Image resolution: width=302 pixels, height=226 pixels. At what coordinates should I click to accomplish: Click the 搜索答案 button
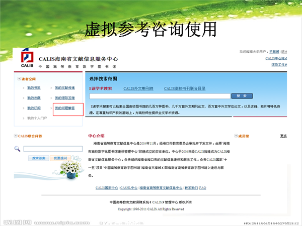tap(39, 158)
